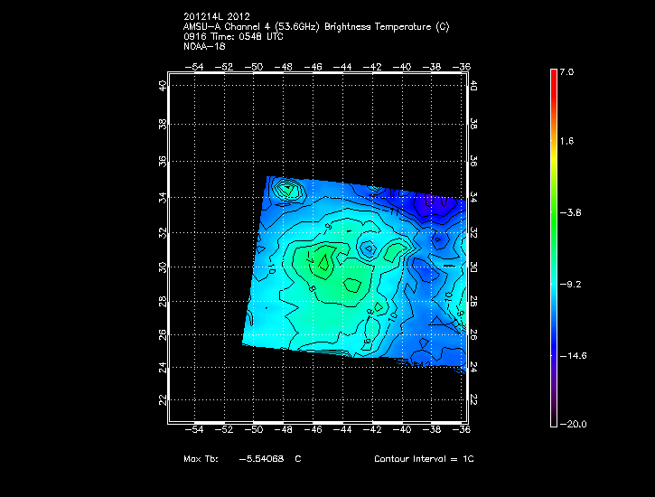Click the green warm spot at the swath's upper-left corner
This screenshot has height=497, width=655.
pyautogui.click(x=288, y=189)
